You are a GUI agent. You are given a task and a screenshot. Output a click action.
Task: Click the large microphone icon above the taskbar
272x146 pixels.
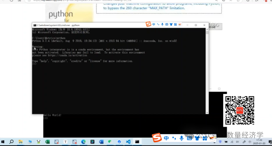pos(182,138)
